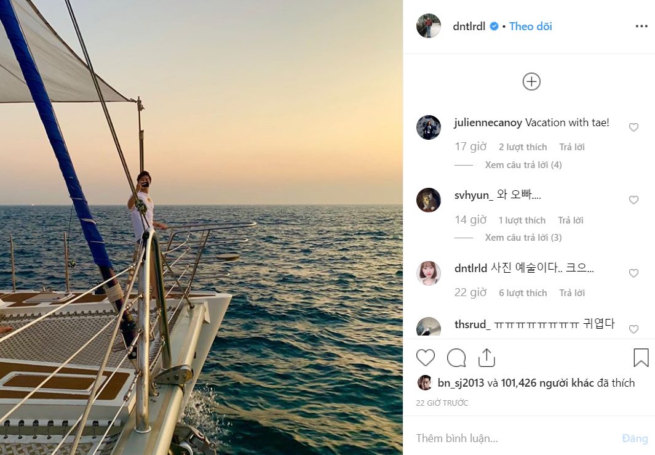Open svhyun_ commenter avatar
The height and width of the screenshot is (455, 655).
click(x=429, y=200)
